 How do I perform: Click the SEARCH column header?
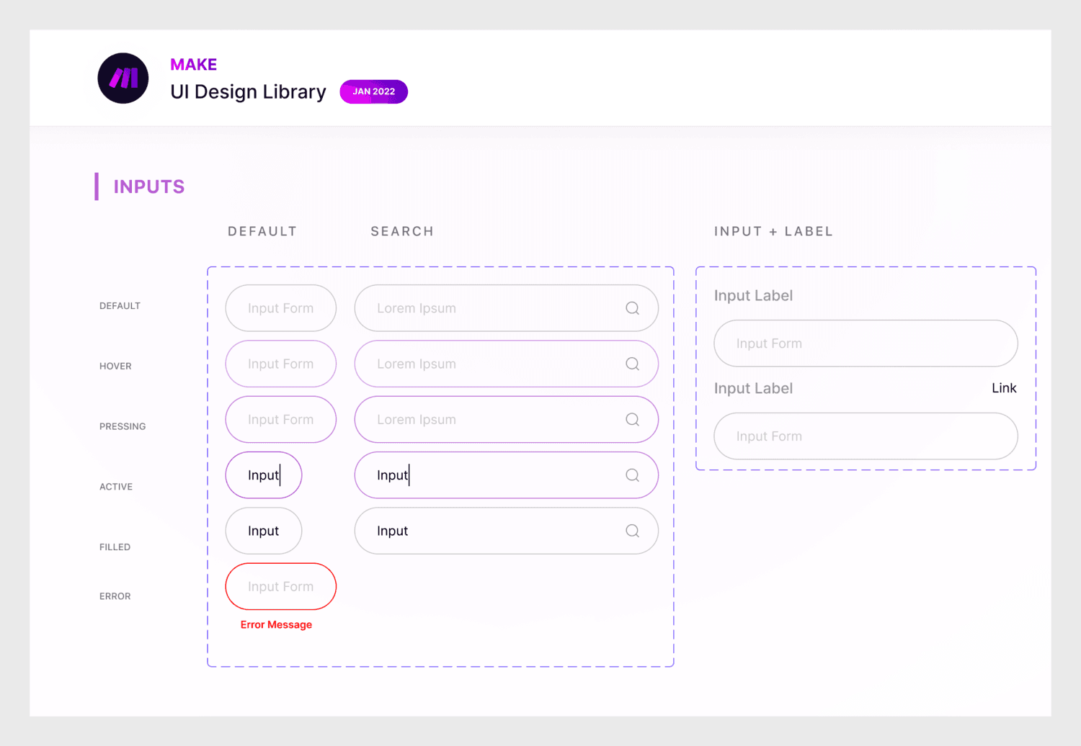(402, 231)
